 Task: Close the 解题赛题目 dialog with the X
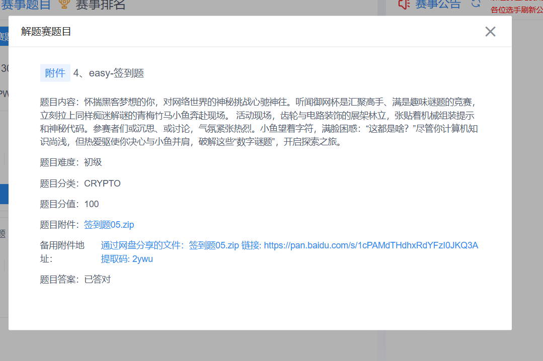point(490,31)
